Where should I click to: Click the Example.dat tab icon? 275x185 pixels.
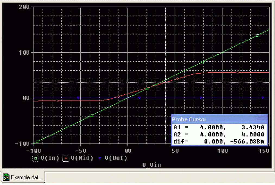[x=6, y=177]
